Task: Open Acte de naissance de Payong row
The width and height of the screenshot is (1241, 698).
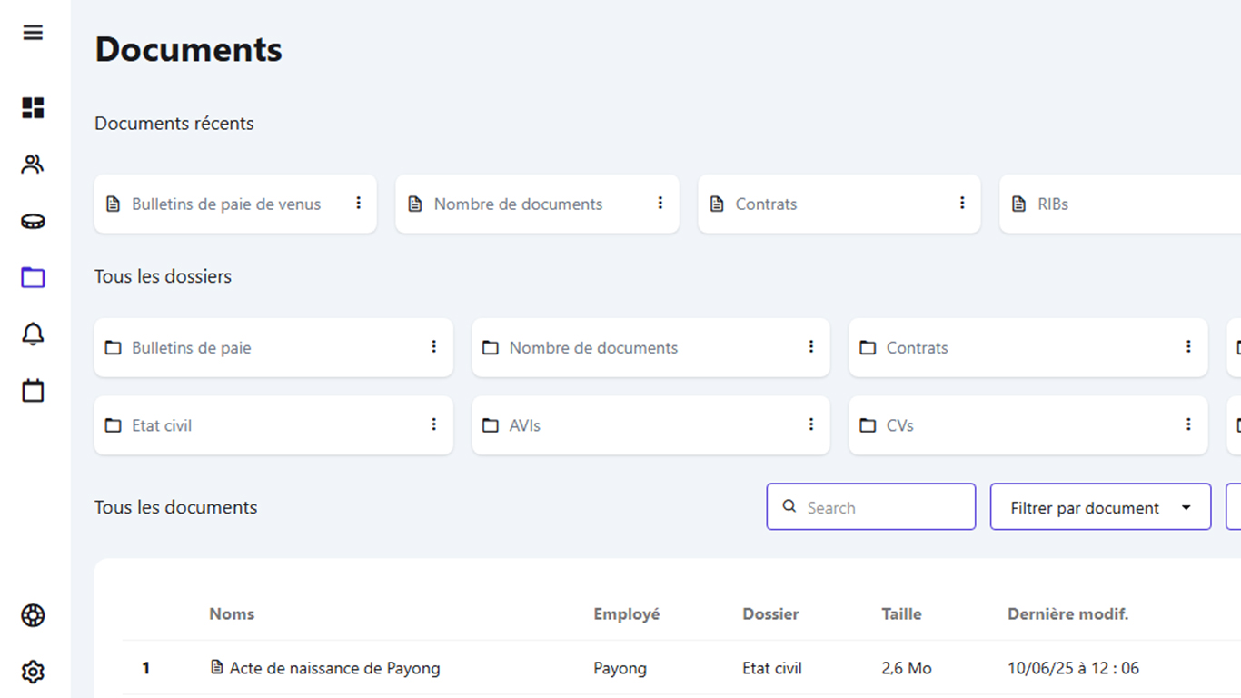Action: click(334, 668)
